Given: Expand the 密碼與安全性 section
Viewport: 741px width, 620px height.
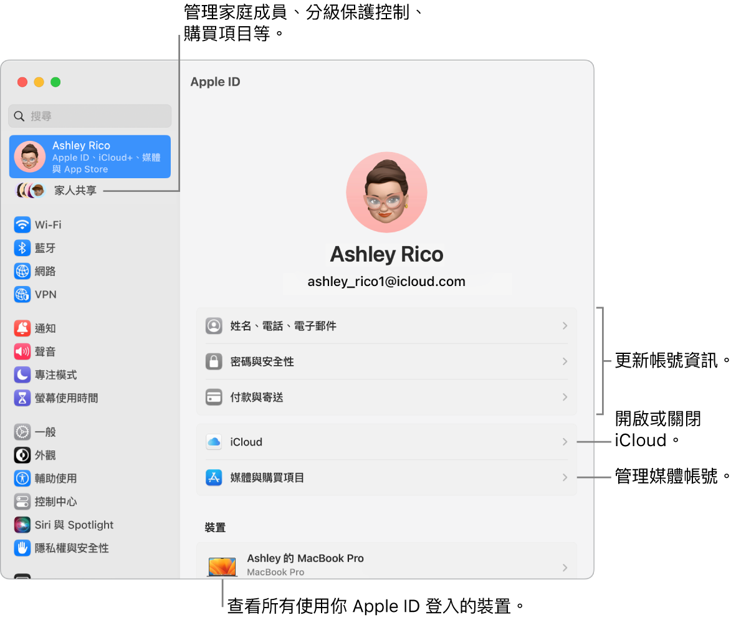Looking at the screenshot, I should (386, 361).
